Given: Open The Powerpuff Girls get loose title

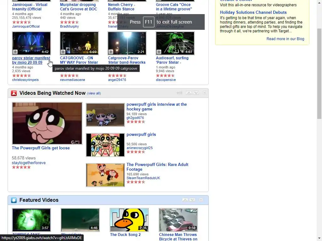Looking at the screenshot, I should click(x=41, y=148).
